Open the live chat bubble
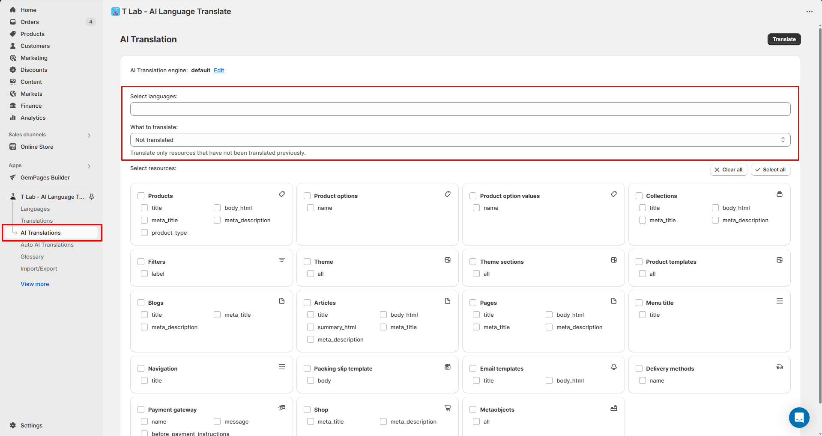Image resolution: width=822 pixels, height=436 pixels. click(799, 418)
